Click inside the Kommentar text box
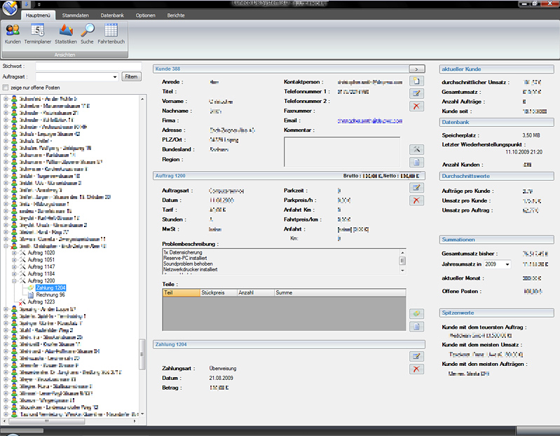Screen dimensions: 560x436 tap(342, 151)
